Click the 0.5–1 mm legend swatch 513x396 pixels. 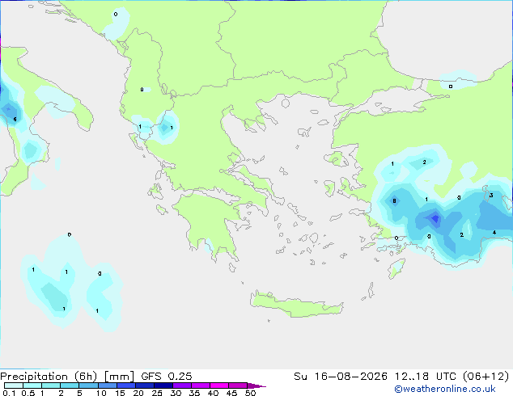point(32,385)
